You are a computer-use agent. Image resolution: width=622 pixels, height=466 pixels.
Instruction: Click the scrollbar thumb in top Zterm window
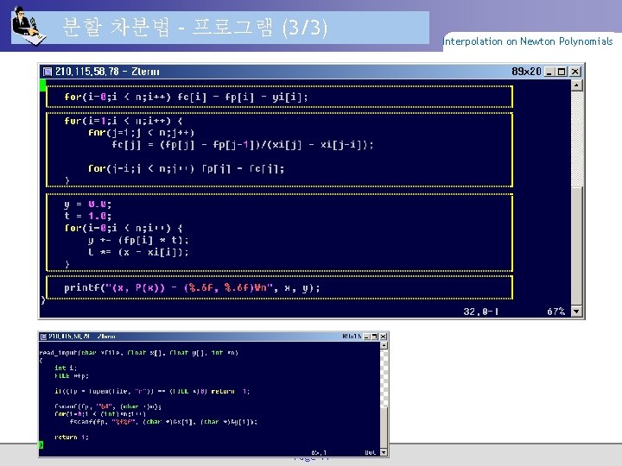point(576,246)
